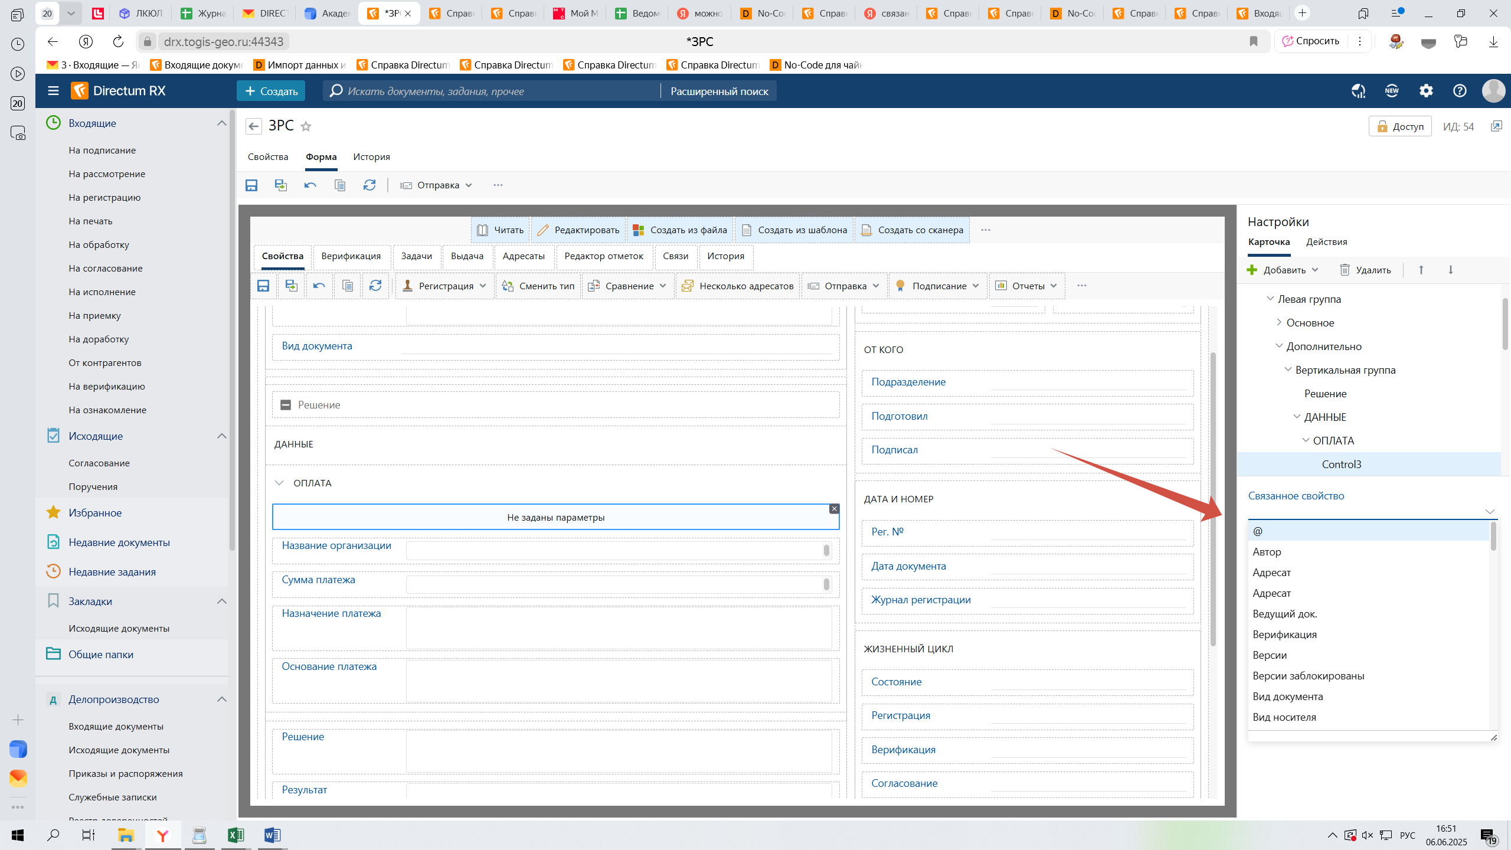The image size is (1511, 850).
Task: Open Недавние документы in sidebar
Action: 119,542
